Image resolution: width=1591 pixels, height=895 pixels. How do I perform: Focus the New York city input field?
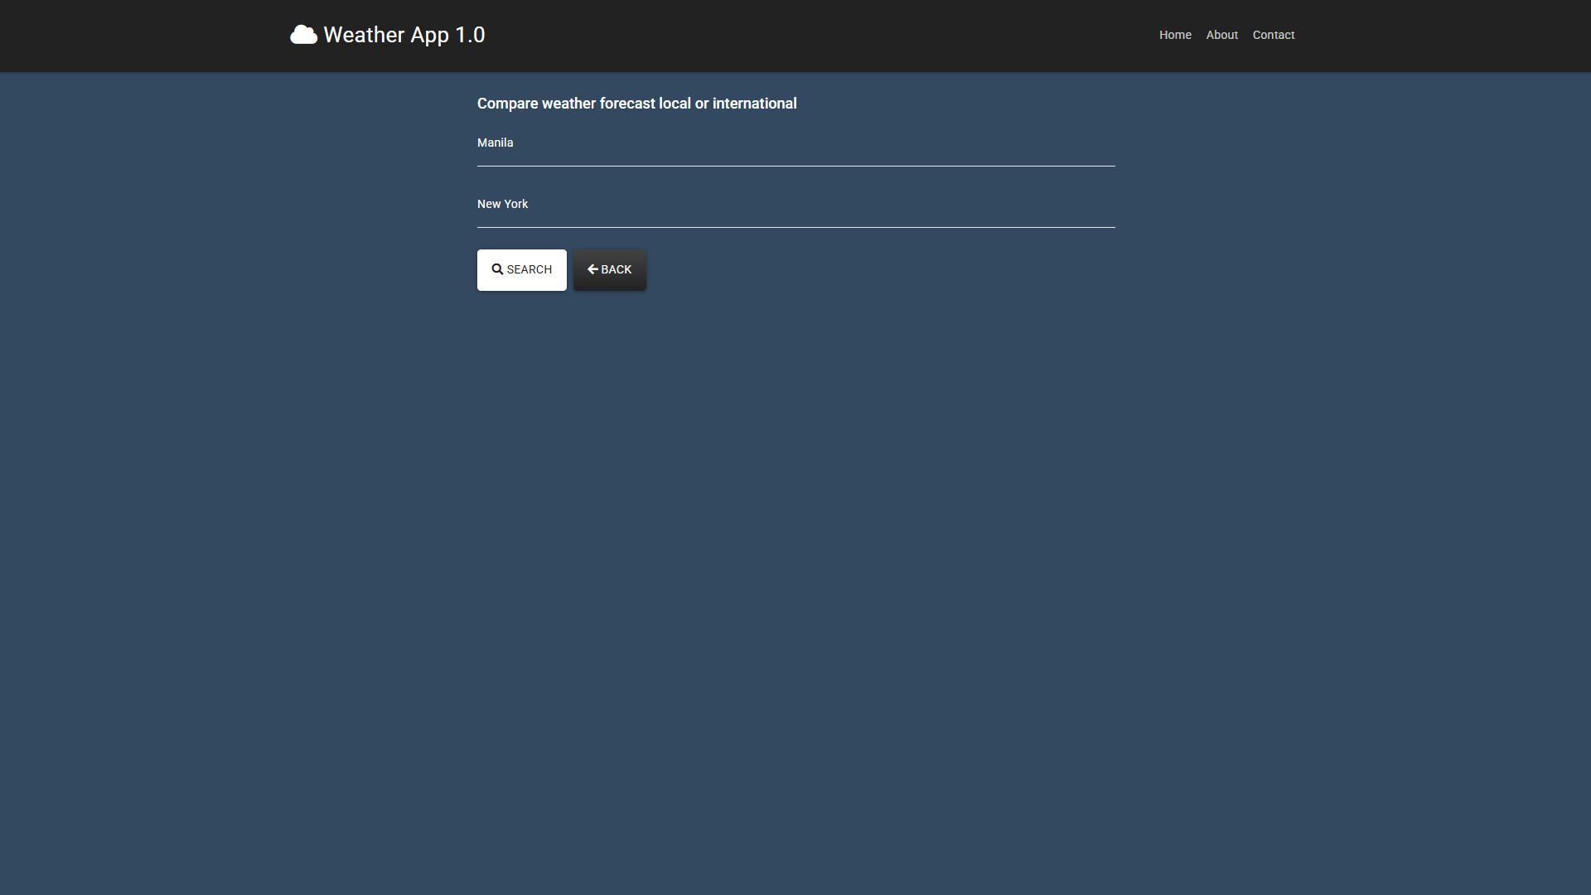tap(795, 210)
